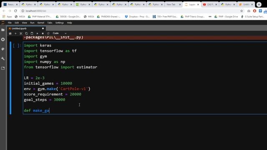Open the wrench Cell Tools sidebar icon
Image resolution: width=267 pixels, height=150 pixels.
coord(3,58)
